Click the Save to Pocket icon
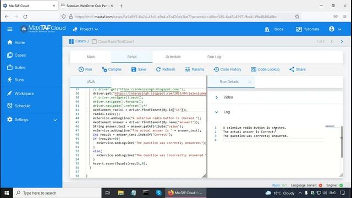352x198 pixels. point(335,16)
